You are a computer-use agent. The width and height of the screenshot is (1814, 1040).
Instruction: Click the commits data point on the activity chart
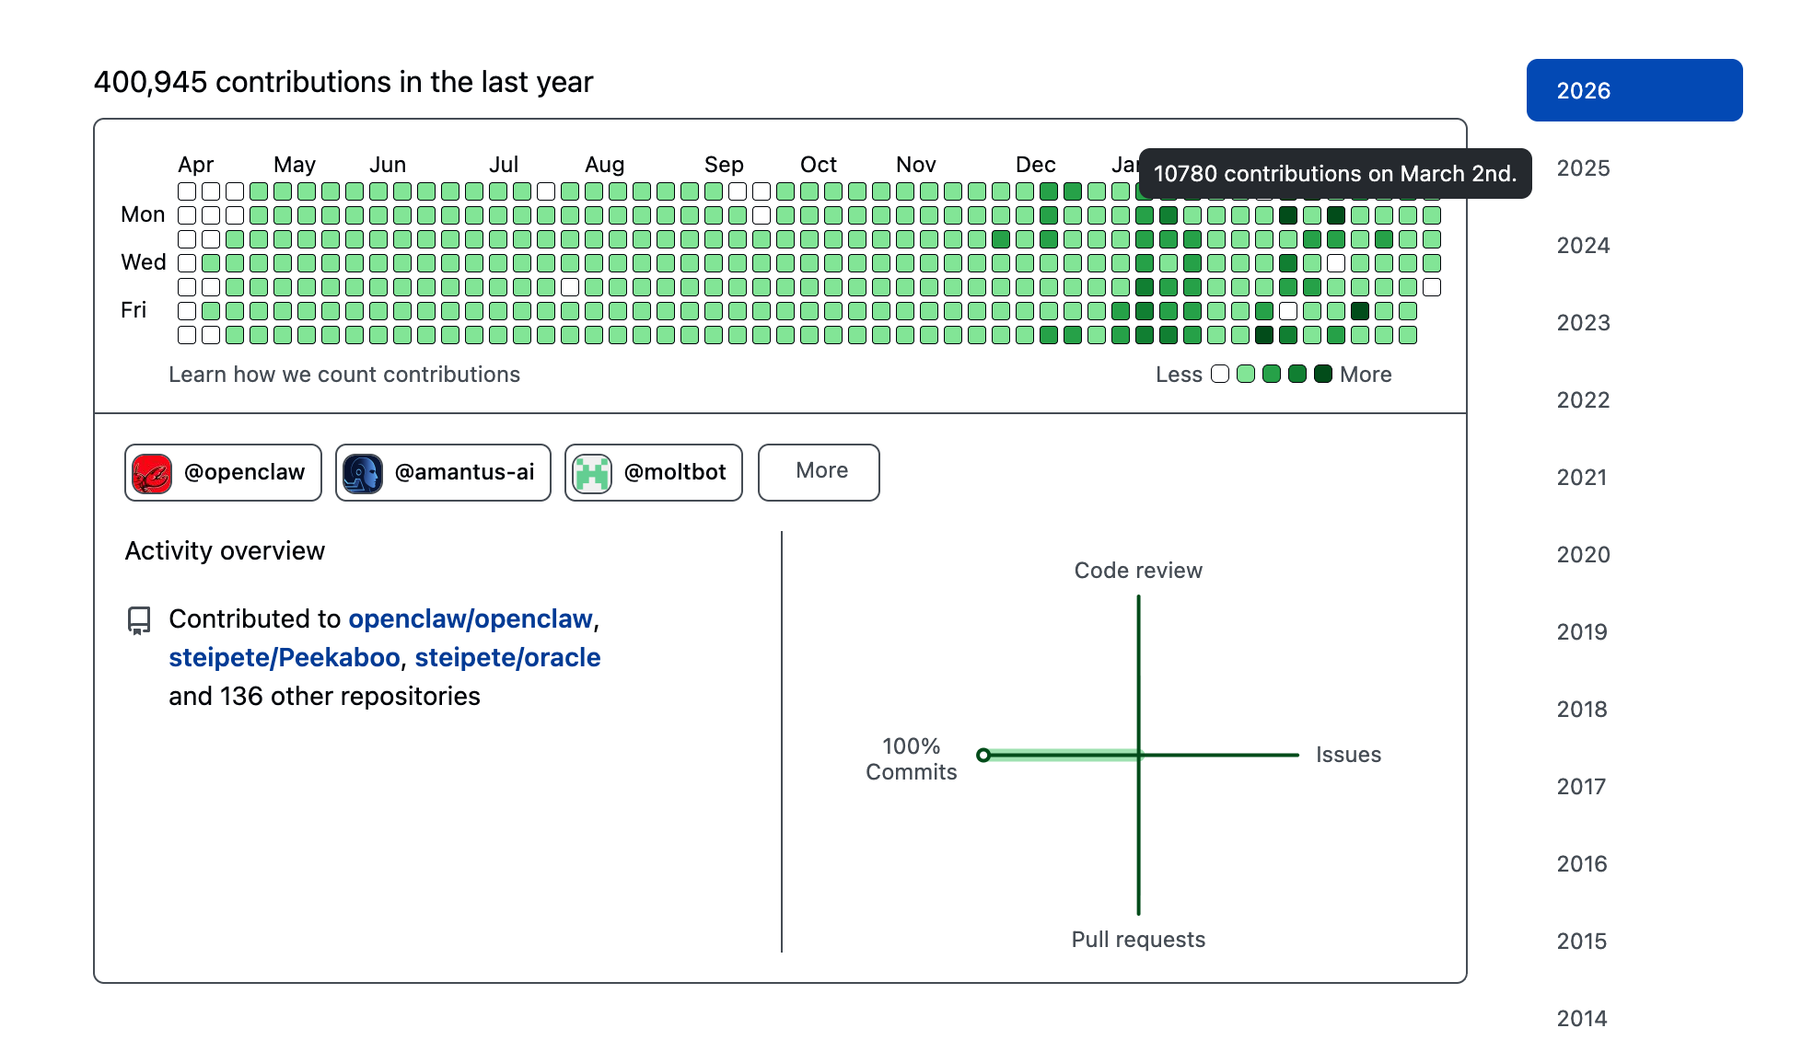(983, 755)
